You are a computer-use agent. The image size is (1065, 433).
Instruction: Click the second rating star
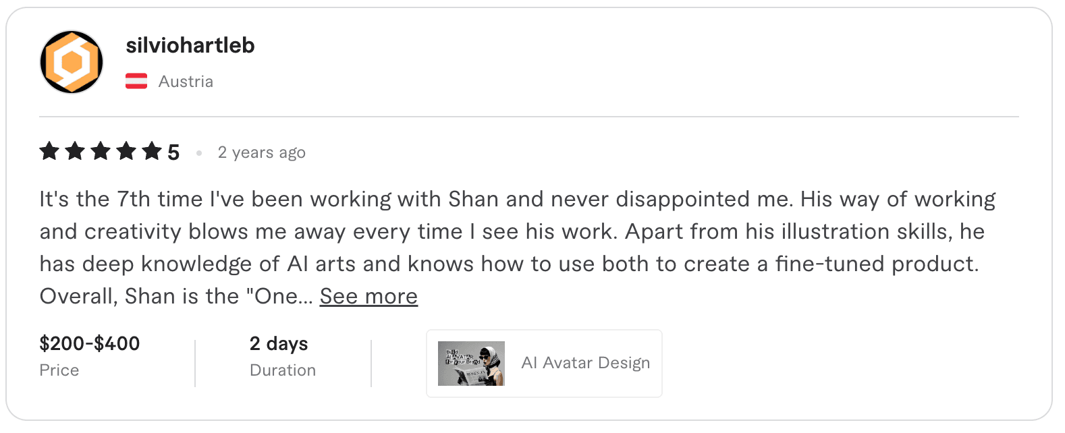point(74,152)
